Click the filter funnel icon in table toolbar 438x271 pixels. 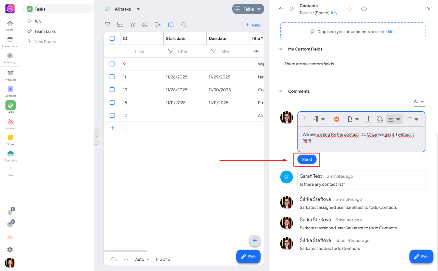click(107, 25)
